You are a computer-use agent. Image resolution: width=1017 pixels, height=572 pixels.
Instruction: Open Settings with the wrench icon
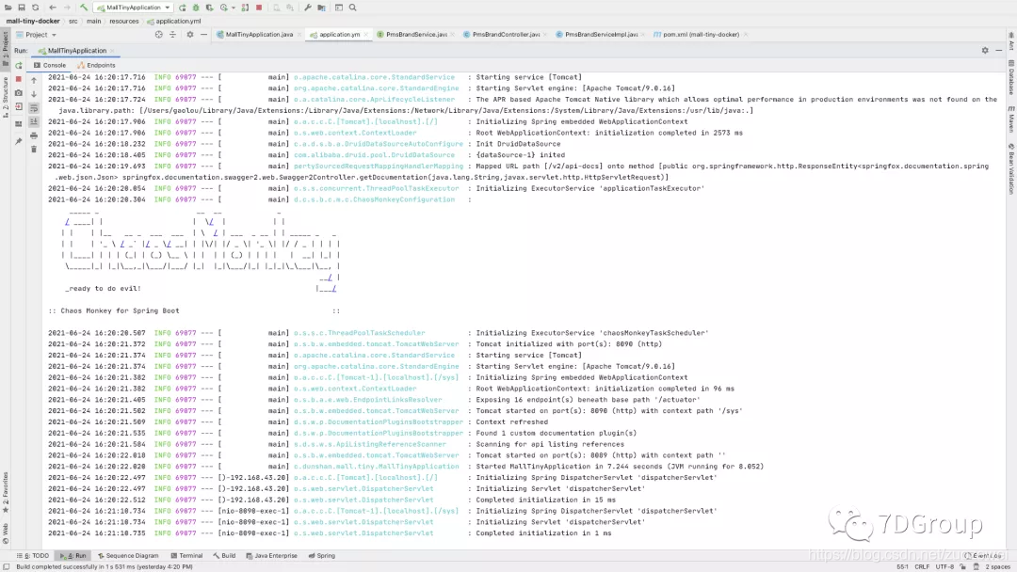[307, 8]
